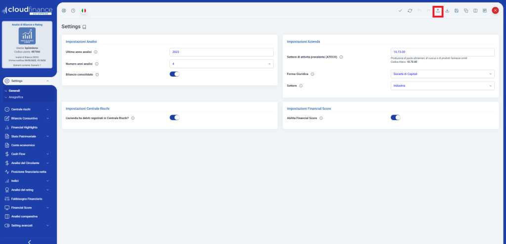Click the save floppy-disk icon
Image resolution: width=506 pixels, height=244 pixels.
(x=457, y=11)
